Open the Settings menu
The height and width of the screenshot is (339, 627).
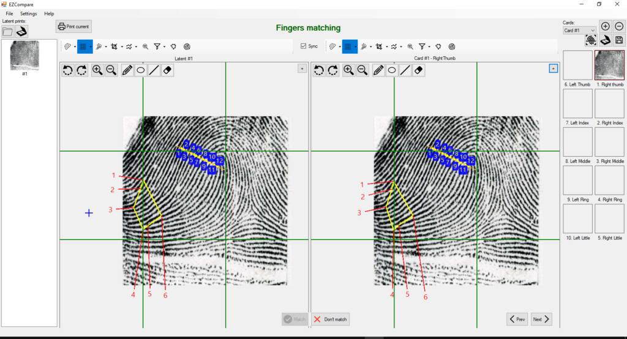tap(28, 13)
